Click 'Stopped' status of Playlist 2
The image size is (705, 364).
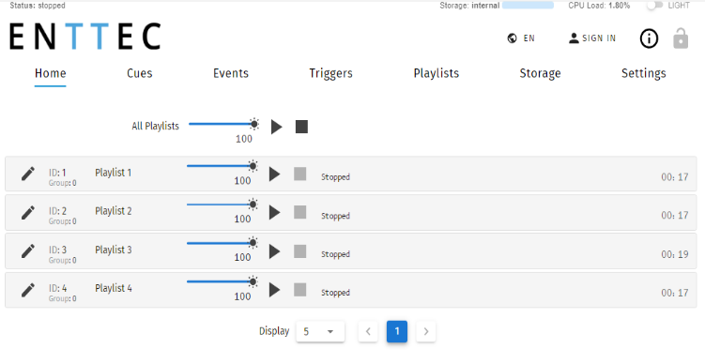tap(335, 216)
